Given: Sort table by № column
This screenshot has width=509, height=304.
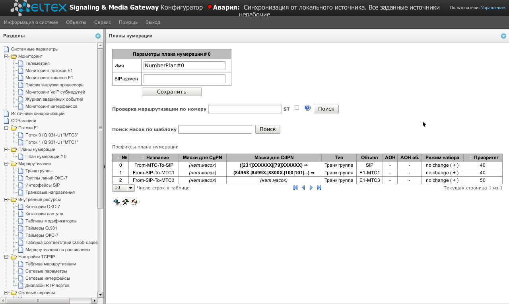Looking at the screenshot, I should pos(120,158).
